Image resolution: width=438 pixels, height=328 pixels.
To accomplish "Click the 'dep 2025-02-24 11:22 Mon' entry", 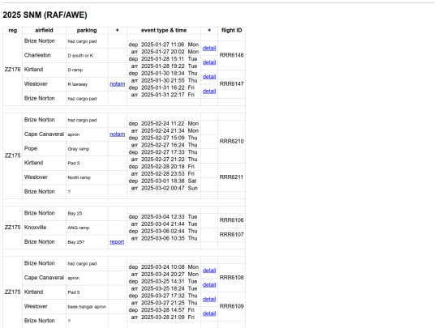I will (164, 123).
